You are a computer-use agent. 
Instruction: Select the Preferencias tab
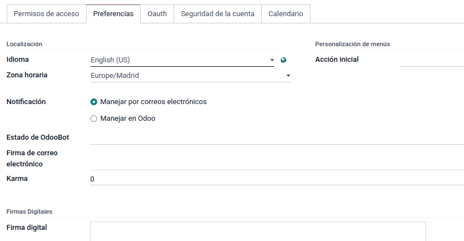(x=113, y=14)
